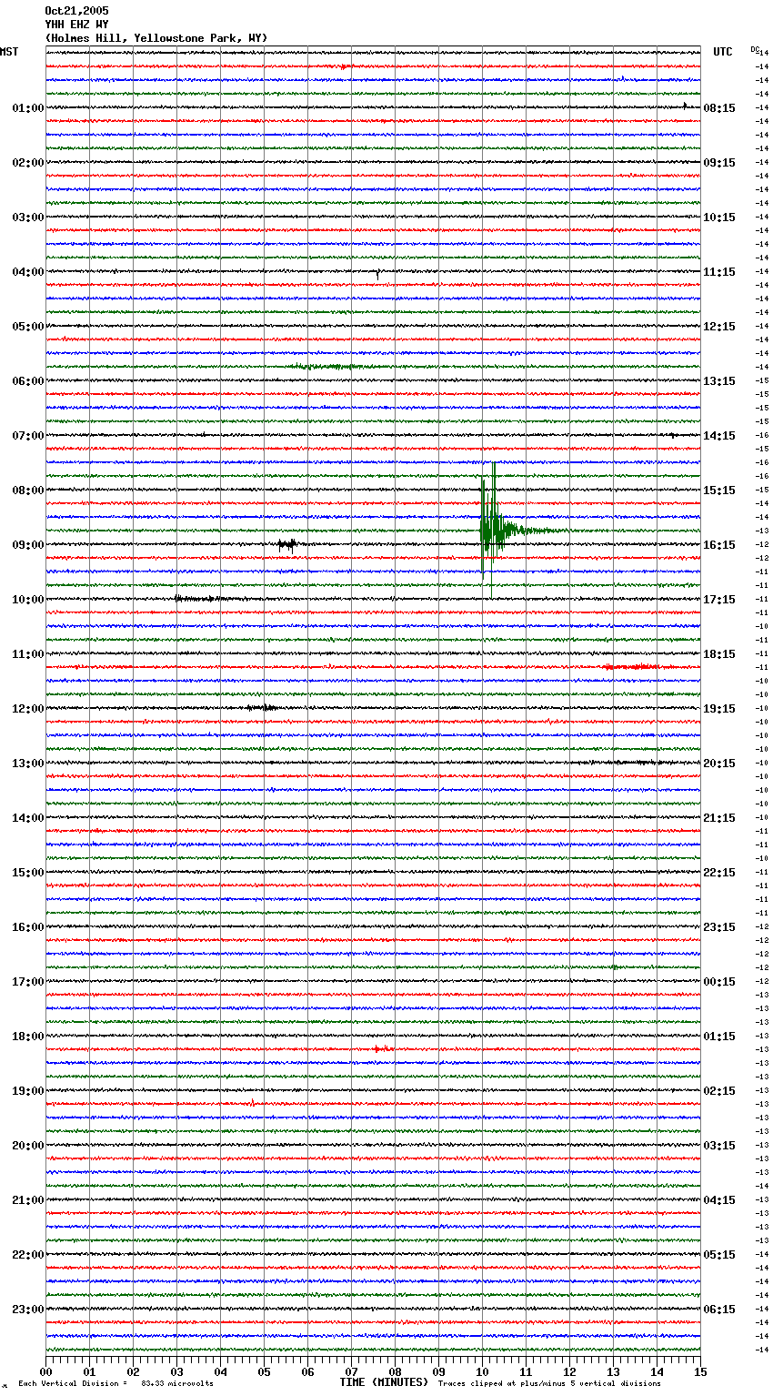Click the 08:15 UTC time label
Image resolution: width=773 pixels, height=1396 pixels.
(719, 108)
